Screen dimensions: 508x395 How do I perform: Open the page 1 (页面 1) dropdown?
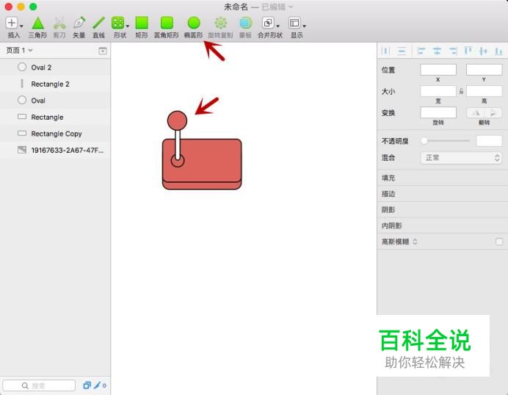coord(19,50)
